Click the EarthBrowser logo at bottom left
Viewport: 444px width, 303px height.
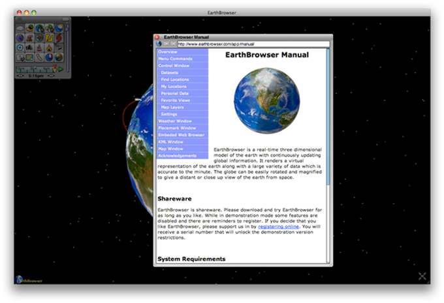(29, 280)
